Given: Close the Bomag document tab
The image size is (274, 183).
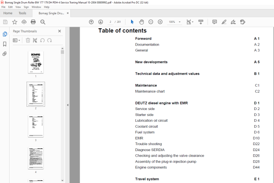Looking at the screenshot, I should 68,13.
